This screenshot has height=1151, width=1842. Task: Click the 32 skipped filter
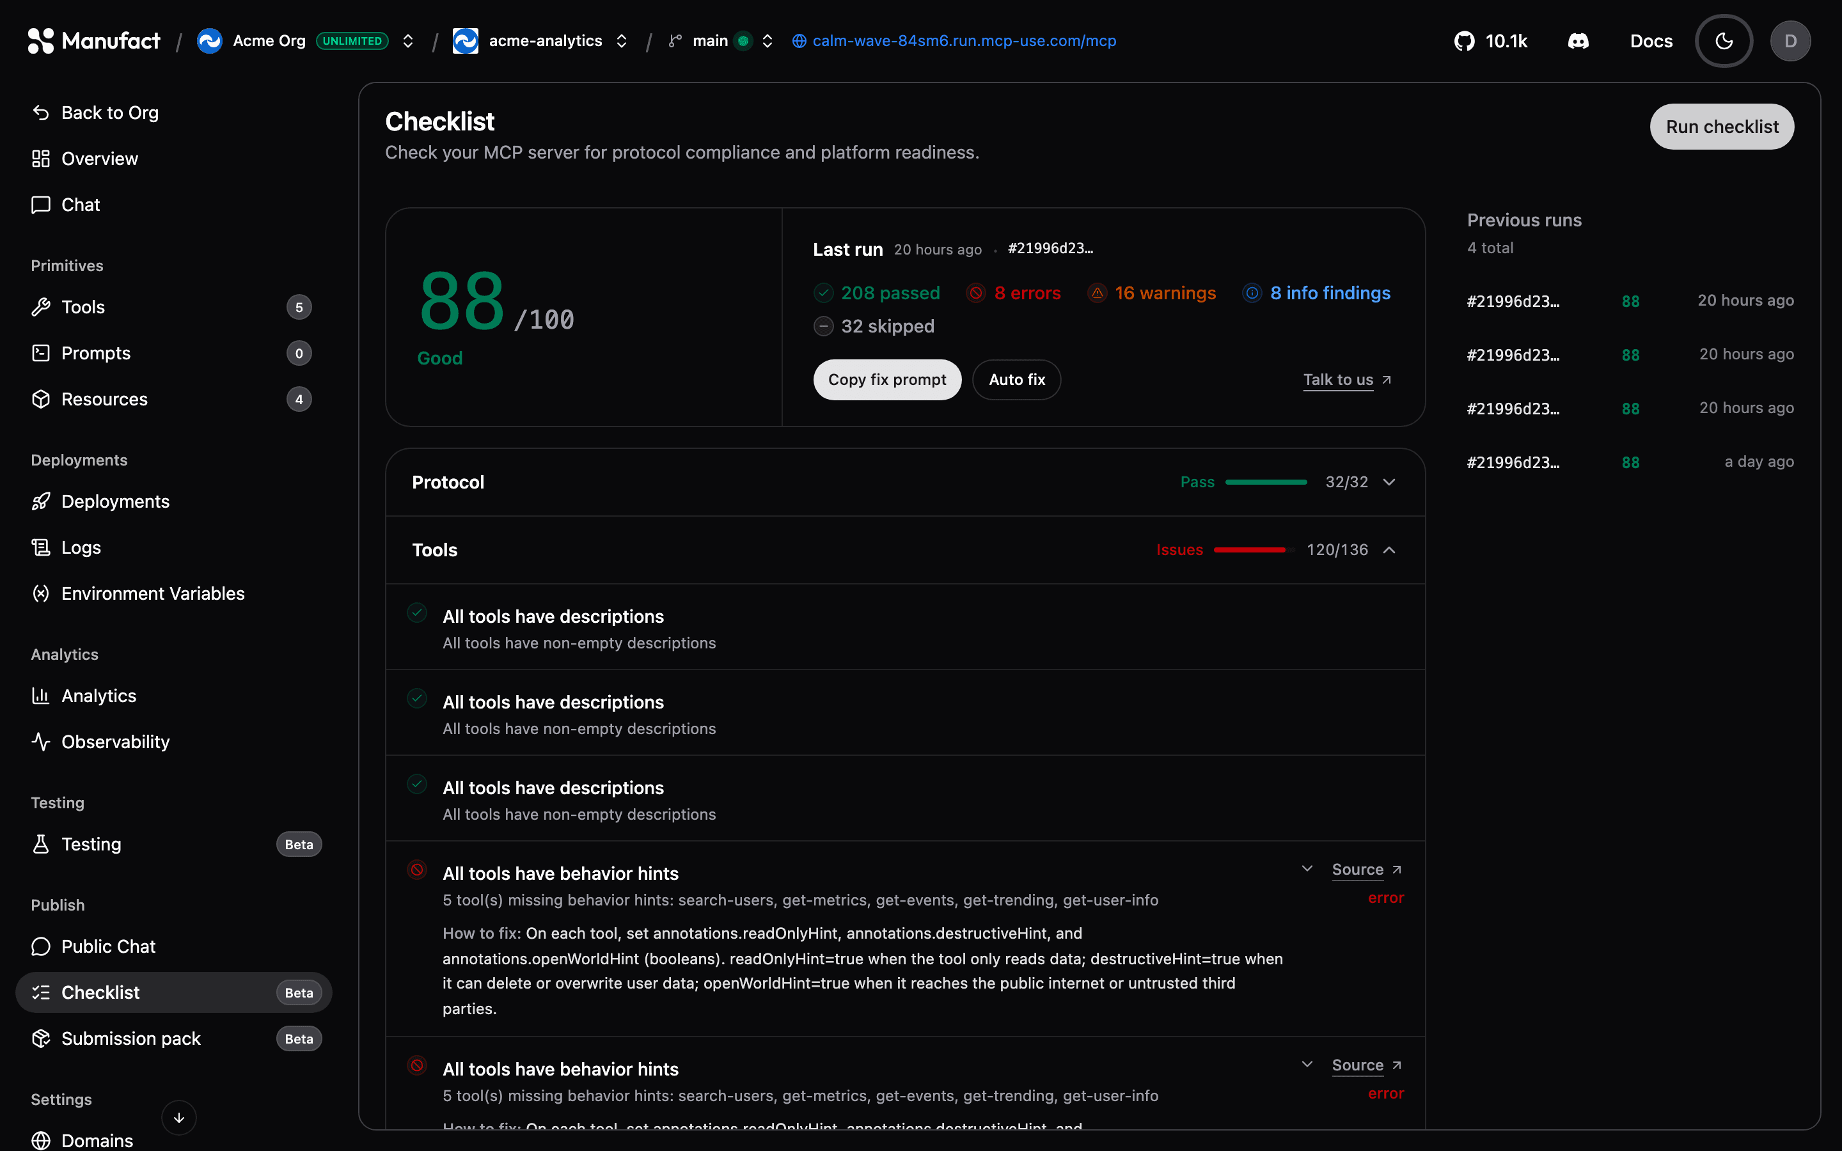(874, 327)
